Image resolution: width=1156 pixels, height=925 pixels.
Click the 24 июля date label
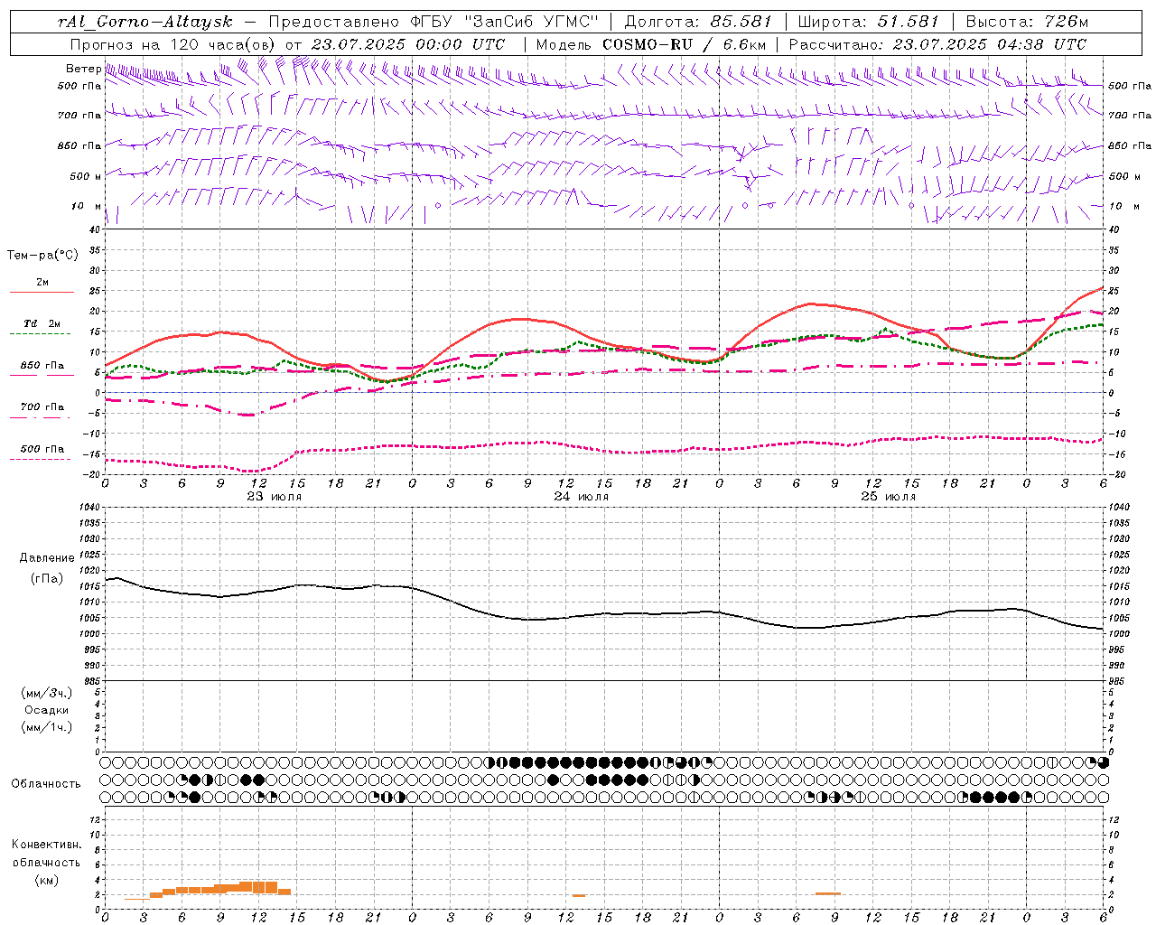pyautogui.click(x=582, y=497)
